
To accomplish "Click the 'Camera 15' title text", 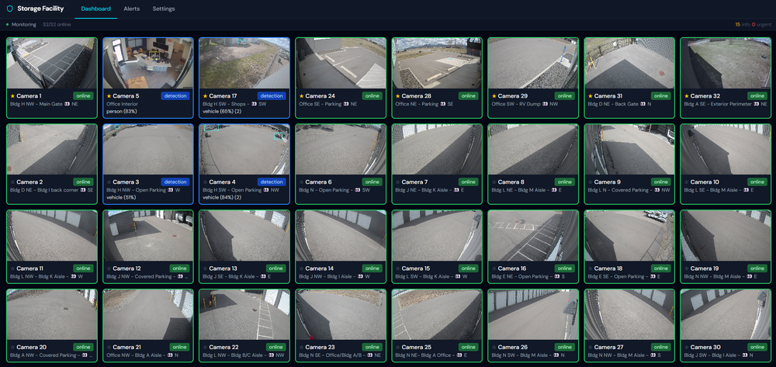I will click(x=416, y=268).
